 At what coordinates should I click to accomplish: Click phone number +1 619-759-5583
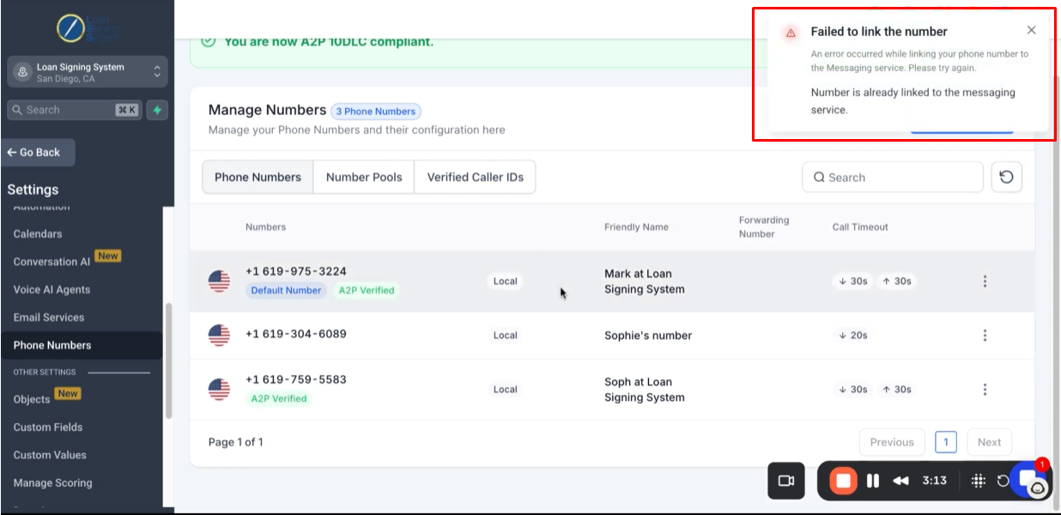click(x=296, y=379)
